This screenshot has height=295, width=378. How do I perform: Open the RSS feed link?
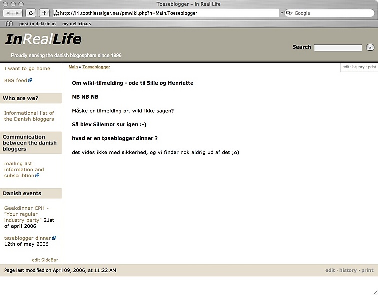[x=16, y=80]
